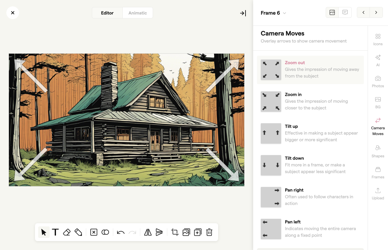The width and height of the screenshot is (388, 250).
Task: Flip image vertically
Action: [159, 232]
